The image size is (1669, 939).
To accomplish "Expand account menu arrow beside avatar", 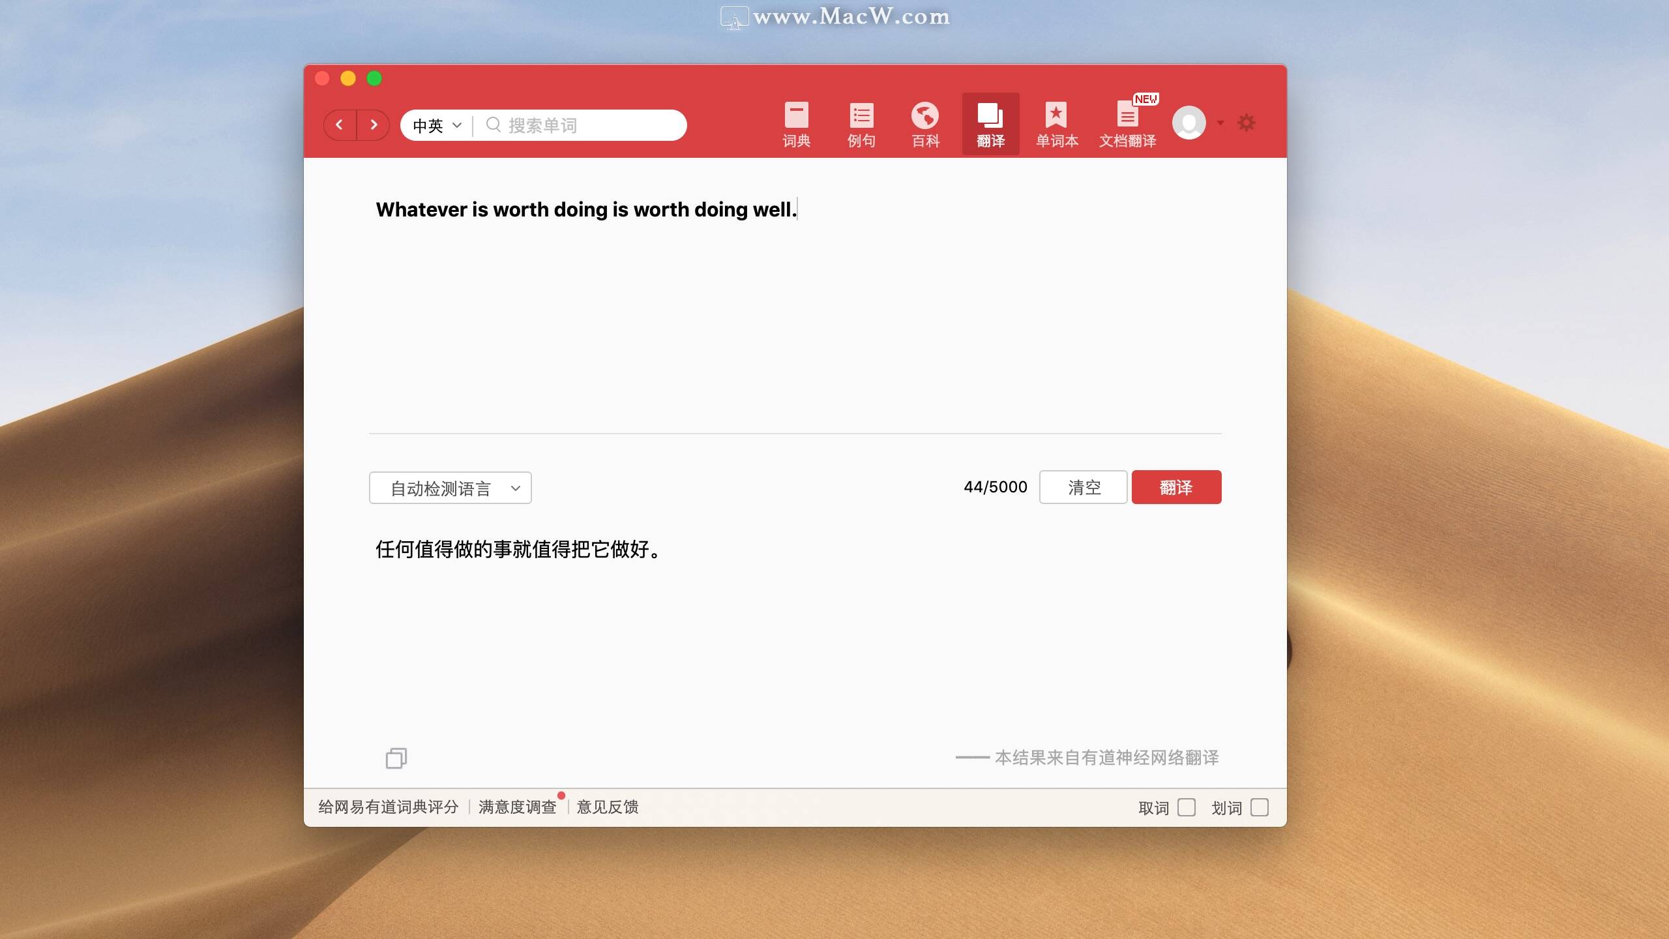I will click(x=1220, y=123).
